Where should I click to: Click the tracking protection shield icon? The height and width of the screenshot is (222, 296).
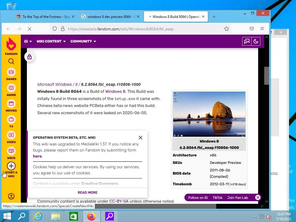[55, 29]
